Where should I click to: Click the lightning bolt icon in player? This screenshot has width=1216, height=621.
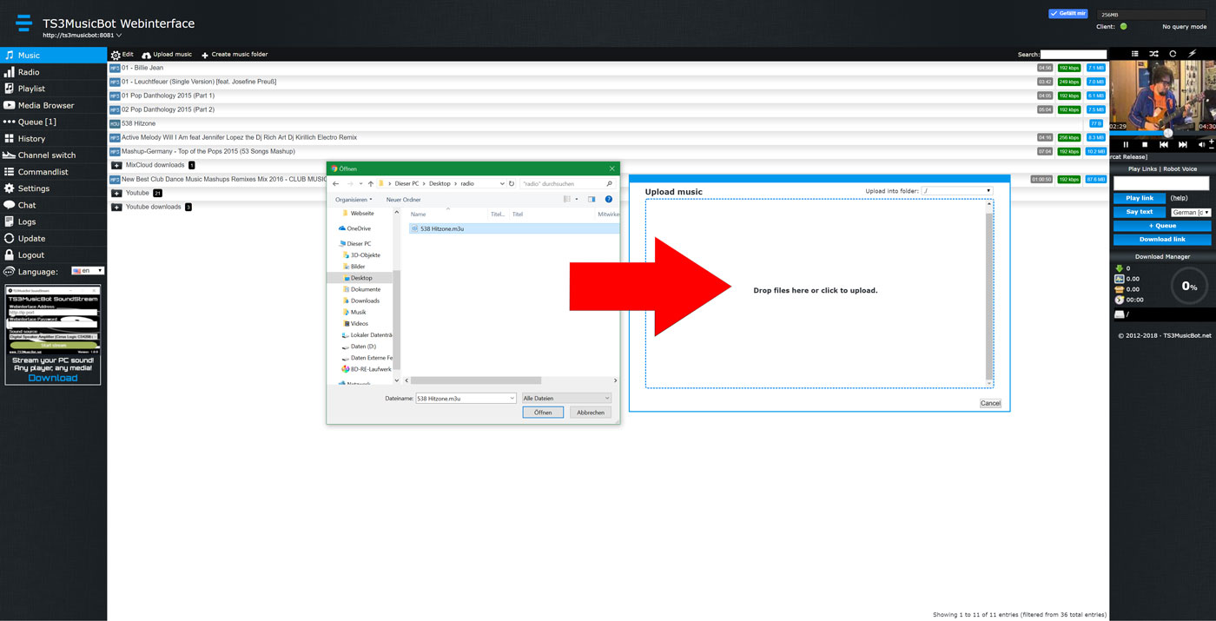coord(1193,54)
